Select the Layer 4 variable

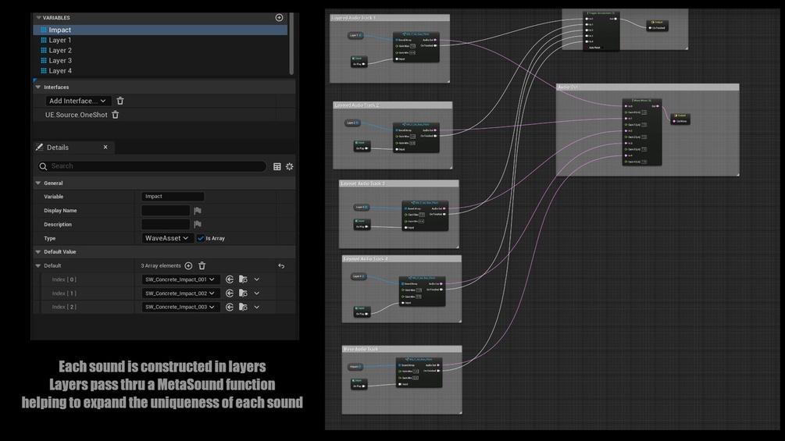pyautogui.click(x=160, y=71)
